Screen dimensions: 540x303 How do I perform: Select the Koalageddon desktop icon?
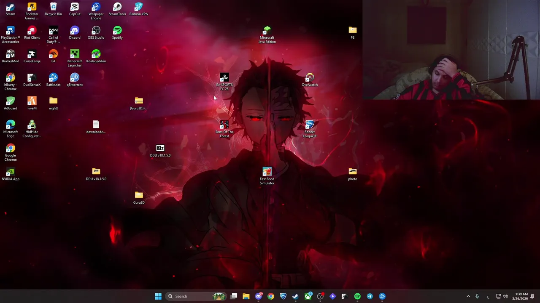point(96,57)
